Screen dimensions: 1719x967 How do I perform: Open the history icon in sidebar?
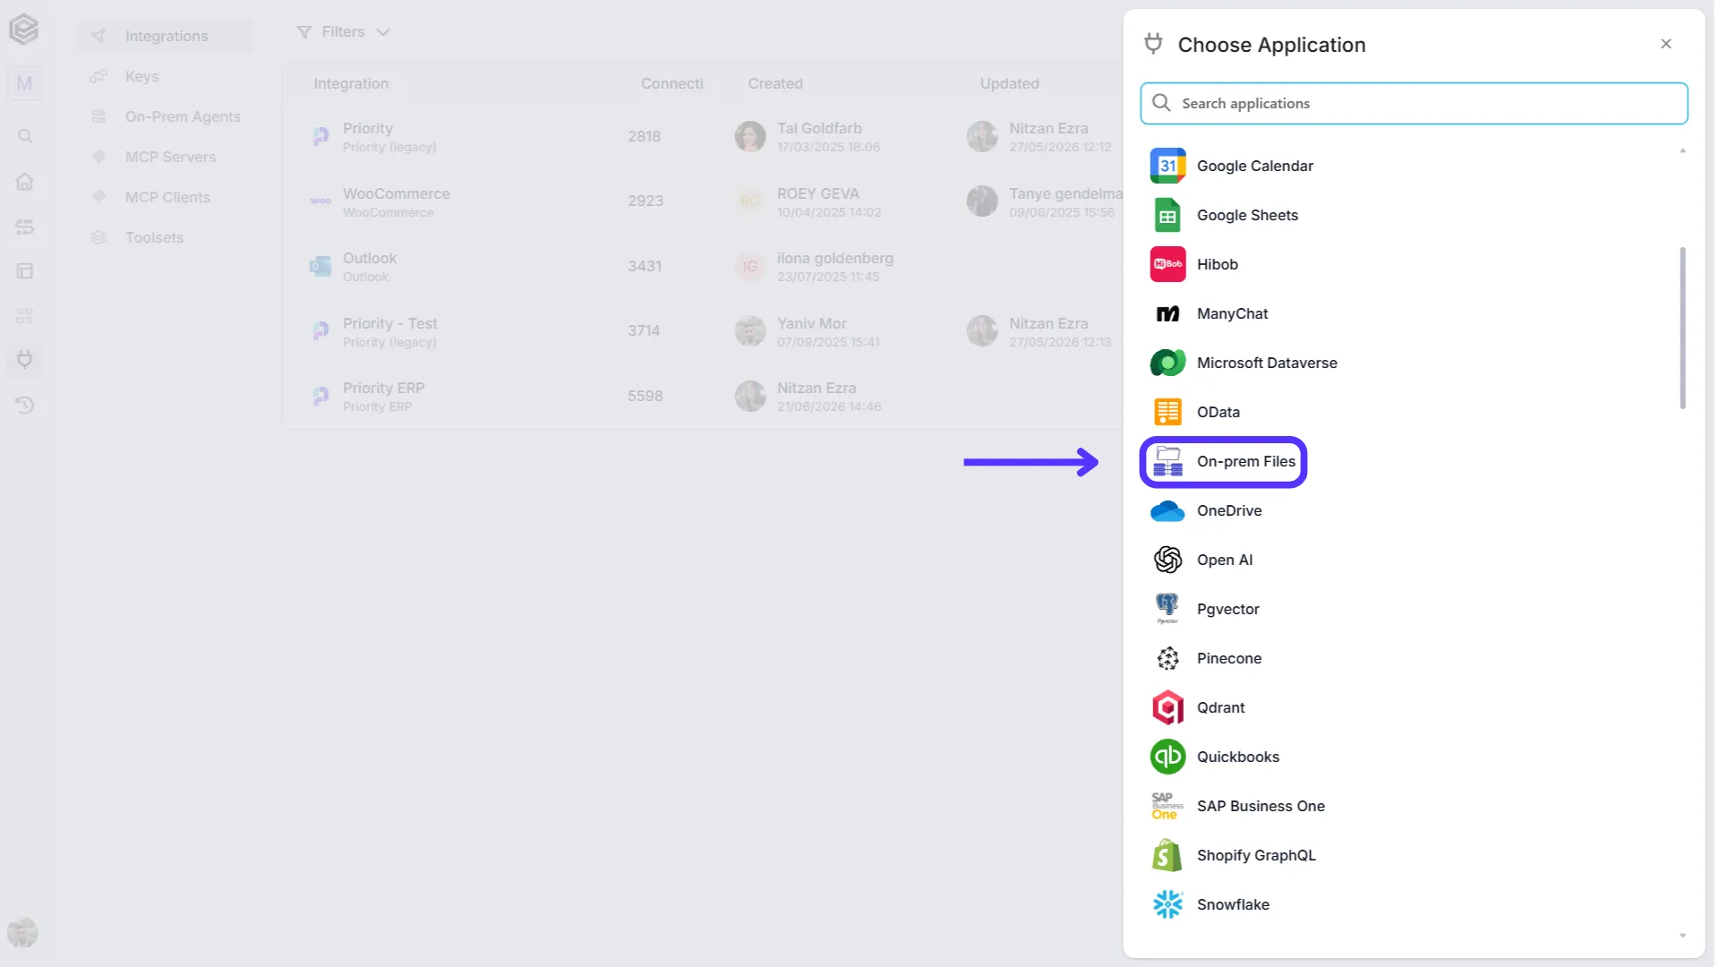pyautogui.click(x=25, y=405)
